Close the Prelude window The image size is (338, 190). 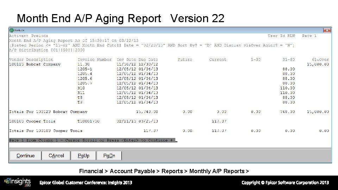point(327,30)
